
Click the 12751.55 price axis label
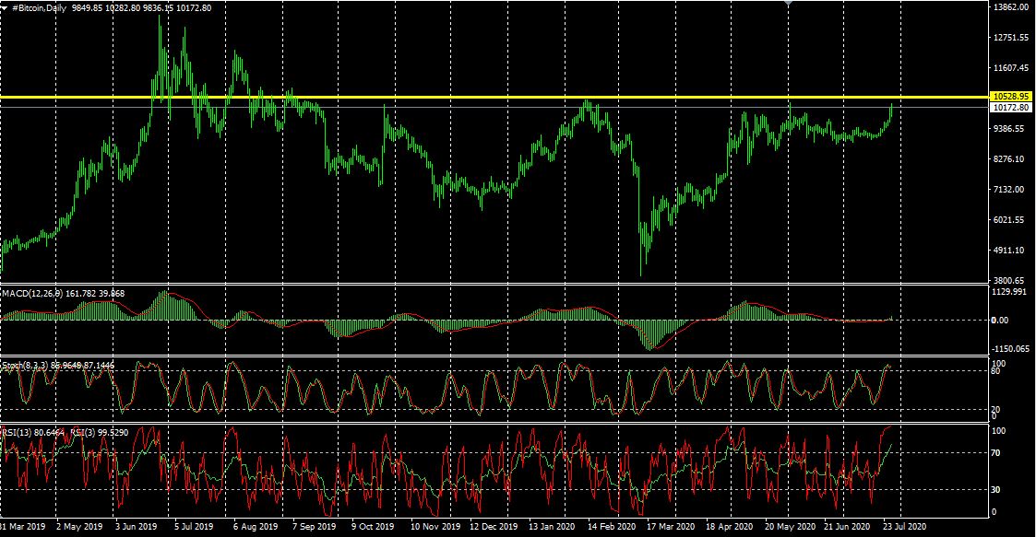click(1012, 38)
